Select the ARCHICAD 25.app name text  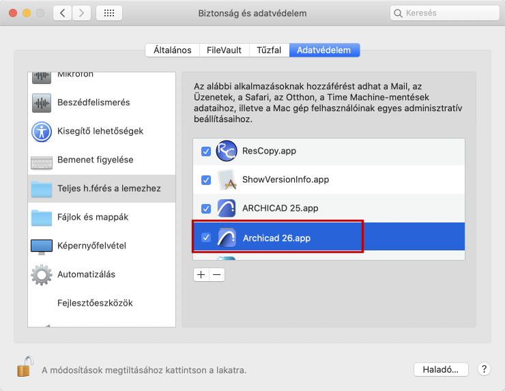coord(280,208)
